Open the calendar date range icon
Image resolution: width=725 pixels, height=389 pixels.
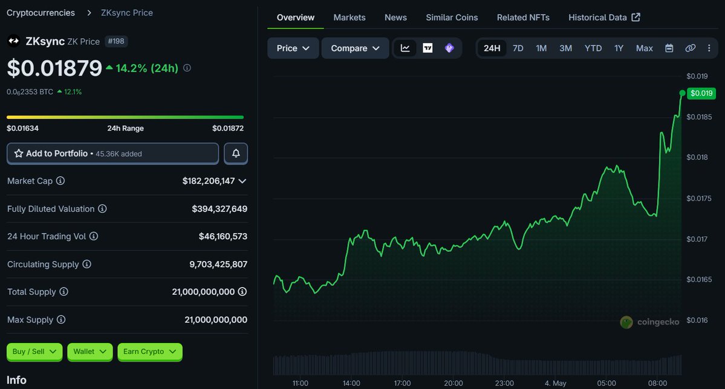click(x=669, y=48)
